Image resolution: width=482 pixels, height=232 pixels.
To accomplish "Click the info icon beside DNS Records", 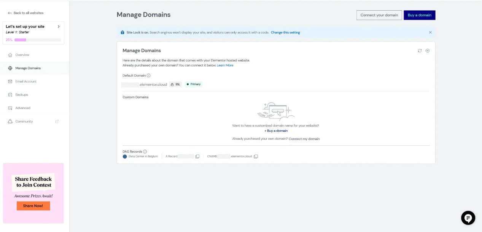I will click(x=145, y=152).
